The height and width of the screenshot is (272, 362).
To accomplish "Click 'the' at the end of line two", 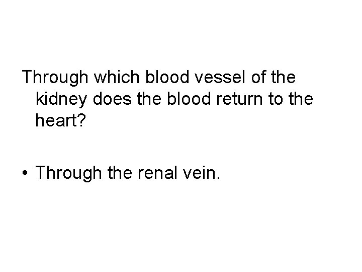I will (x=301, y=99).
